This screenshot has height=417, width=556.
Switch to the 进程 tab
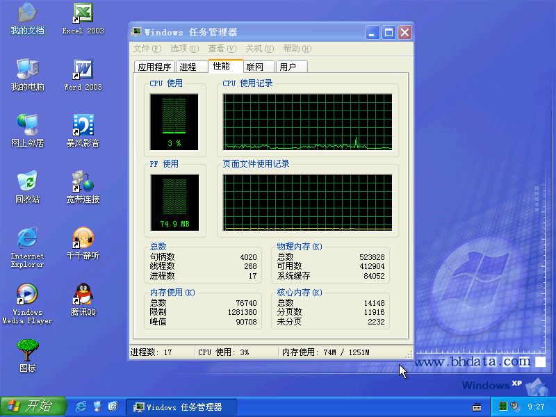(x=192, y=67)
